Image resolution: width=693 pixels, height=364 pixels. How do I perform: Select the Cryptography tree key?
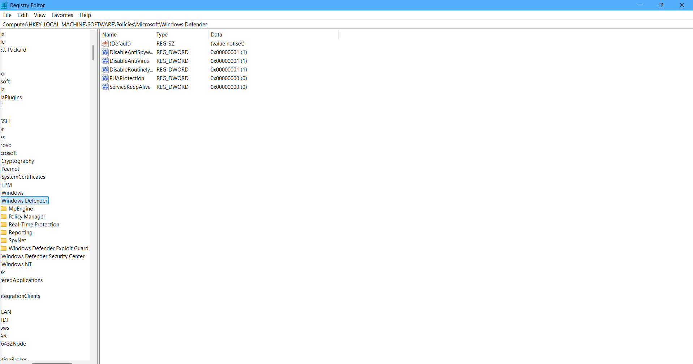pos(18,161)
